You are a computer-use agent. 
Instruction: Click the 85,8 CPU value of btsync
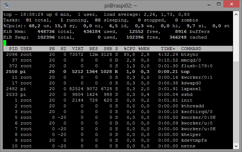[x=129, y=54]
